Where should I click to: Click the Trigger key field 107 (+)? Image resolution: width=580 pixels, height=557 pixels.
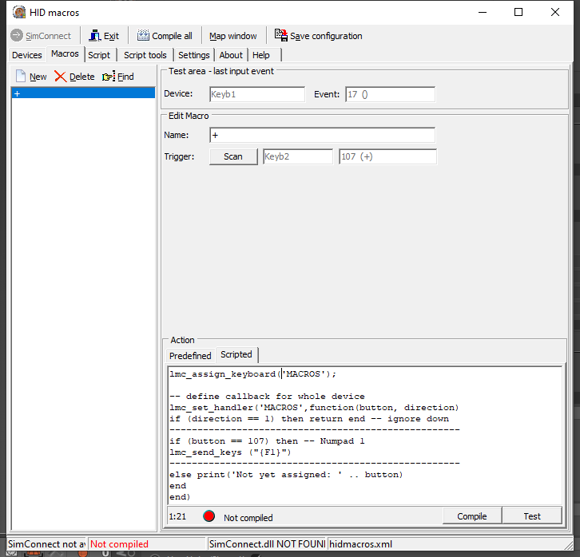pos(387,156)
